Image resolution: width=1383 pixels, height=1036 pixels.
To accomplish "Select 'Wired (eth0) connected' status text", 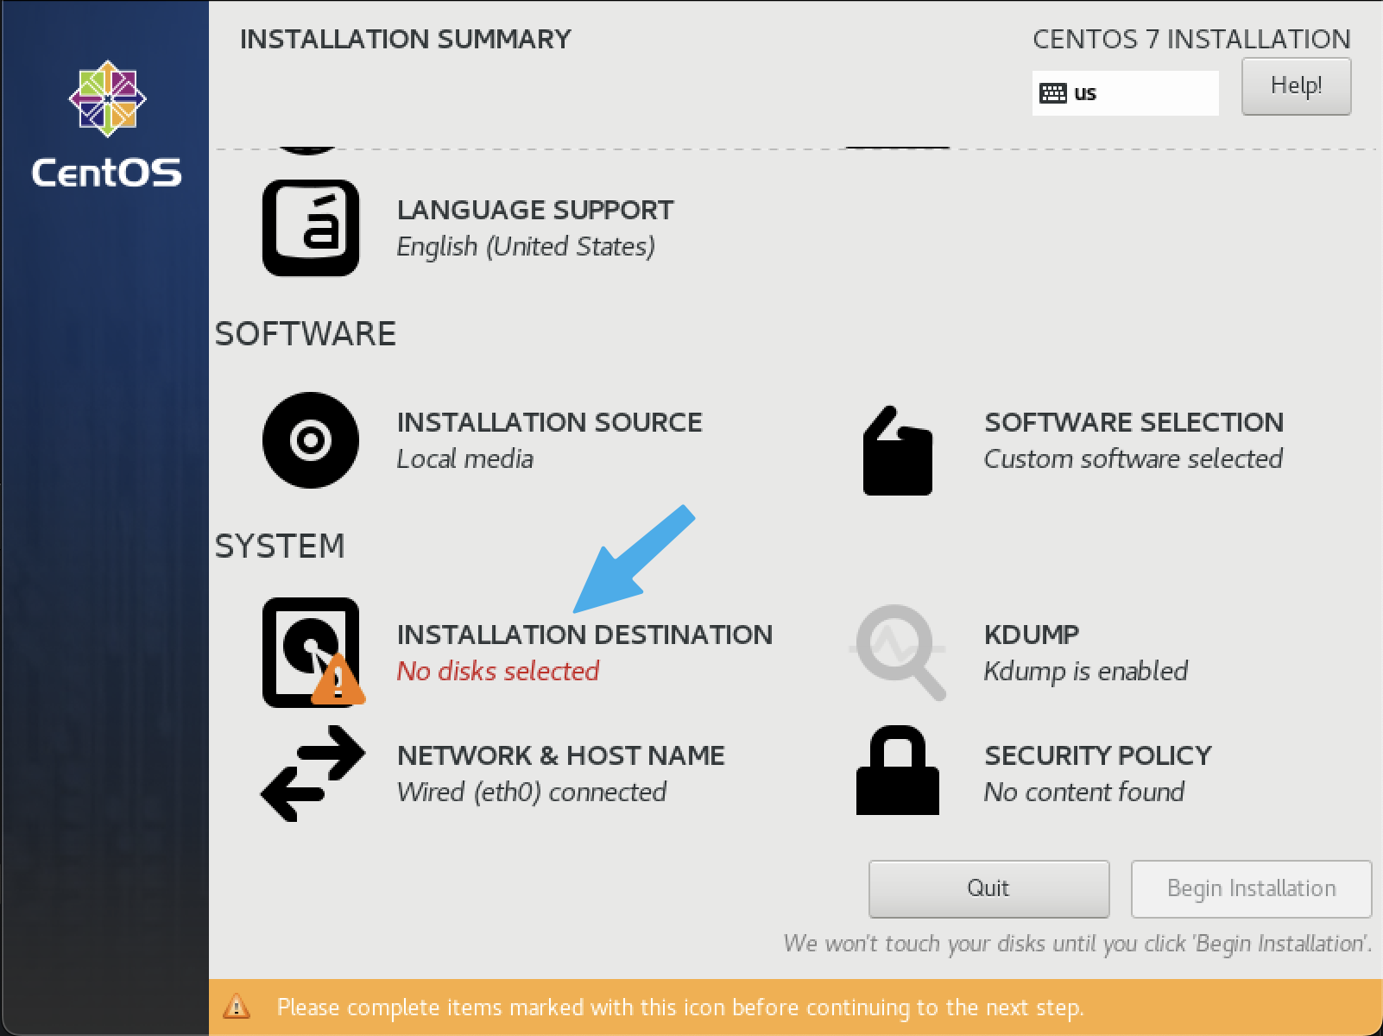I will click(530, 792).
